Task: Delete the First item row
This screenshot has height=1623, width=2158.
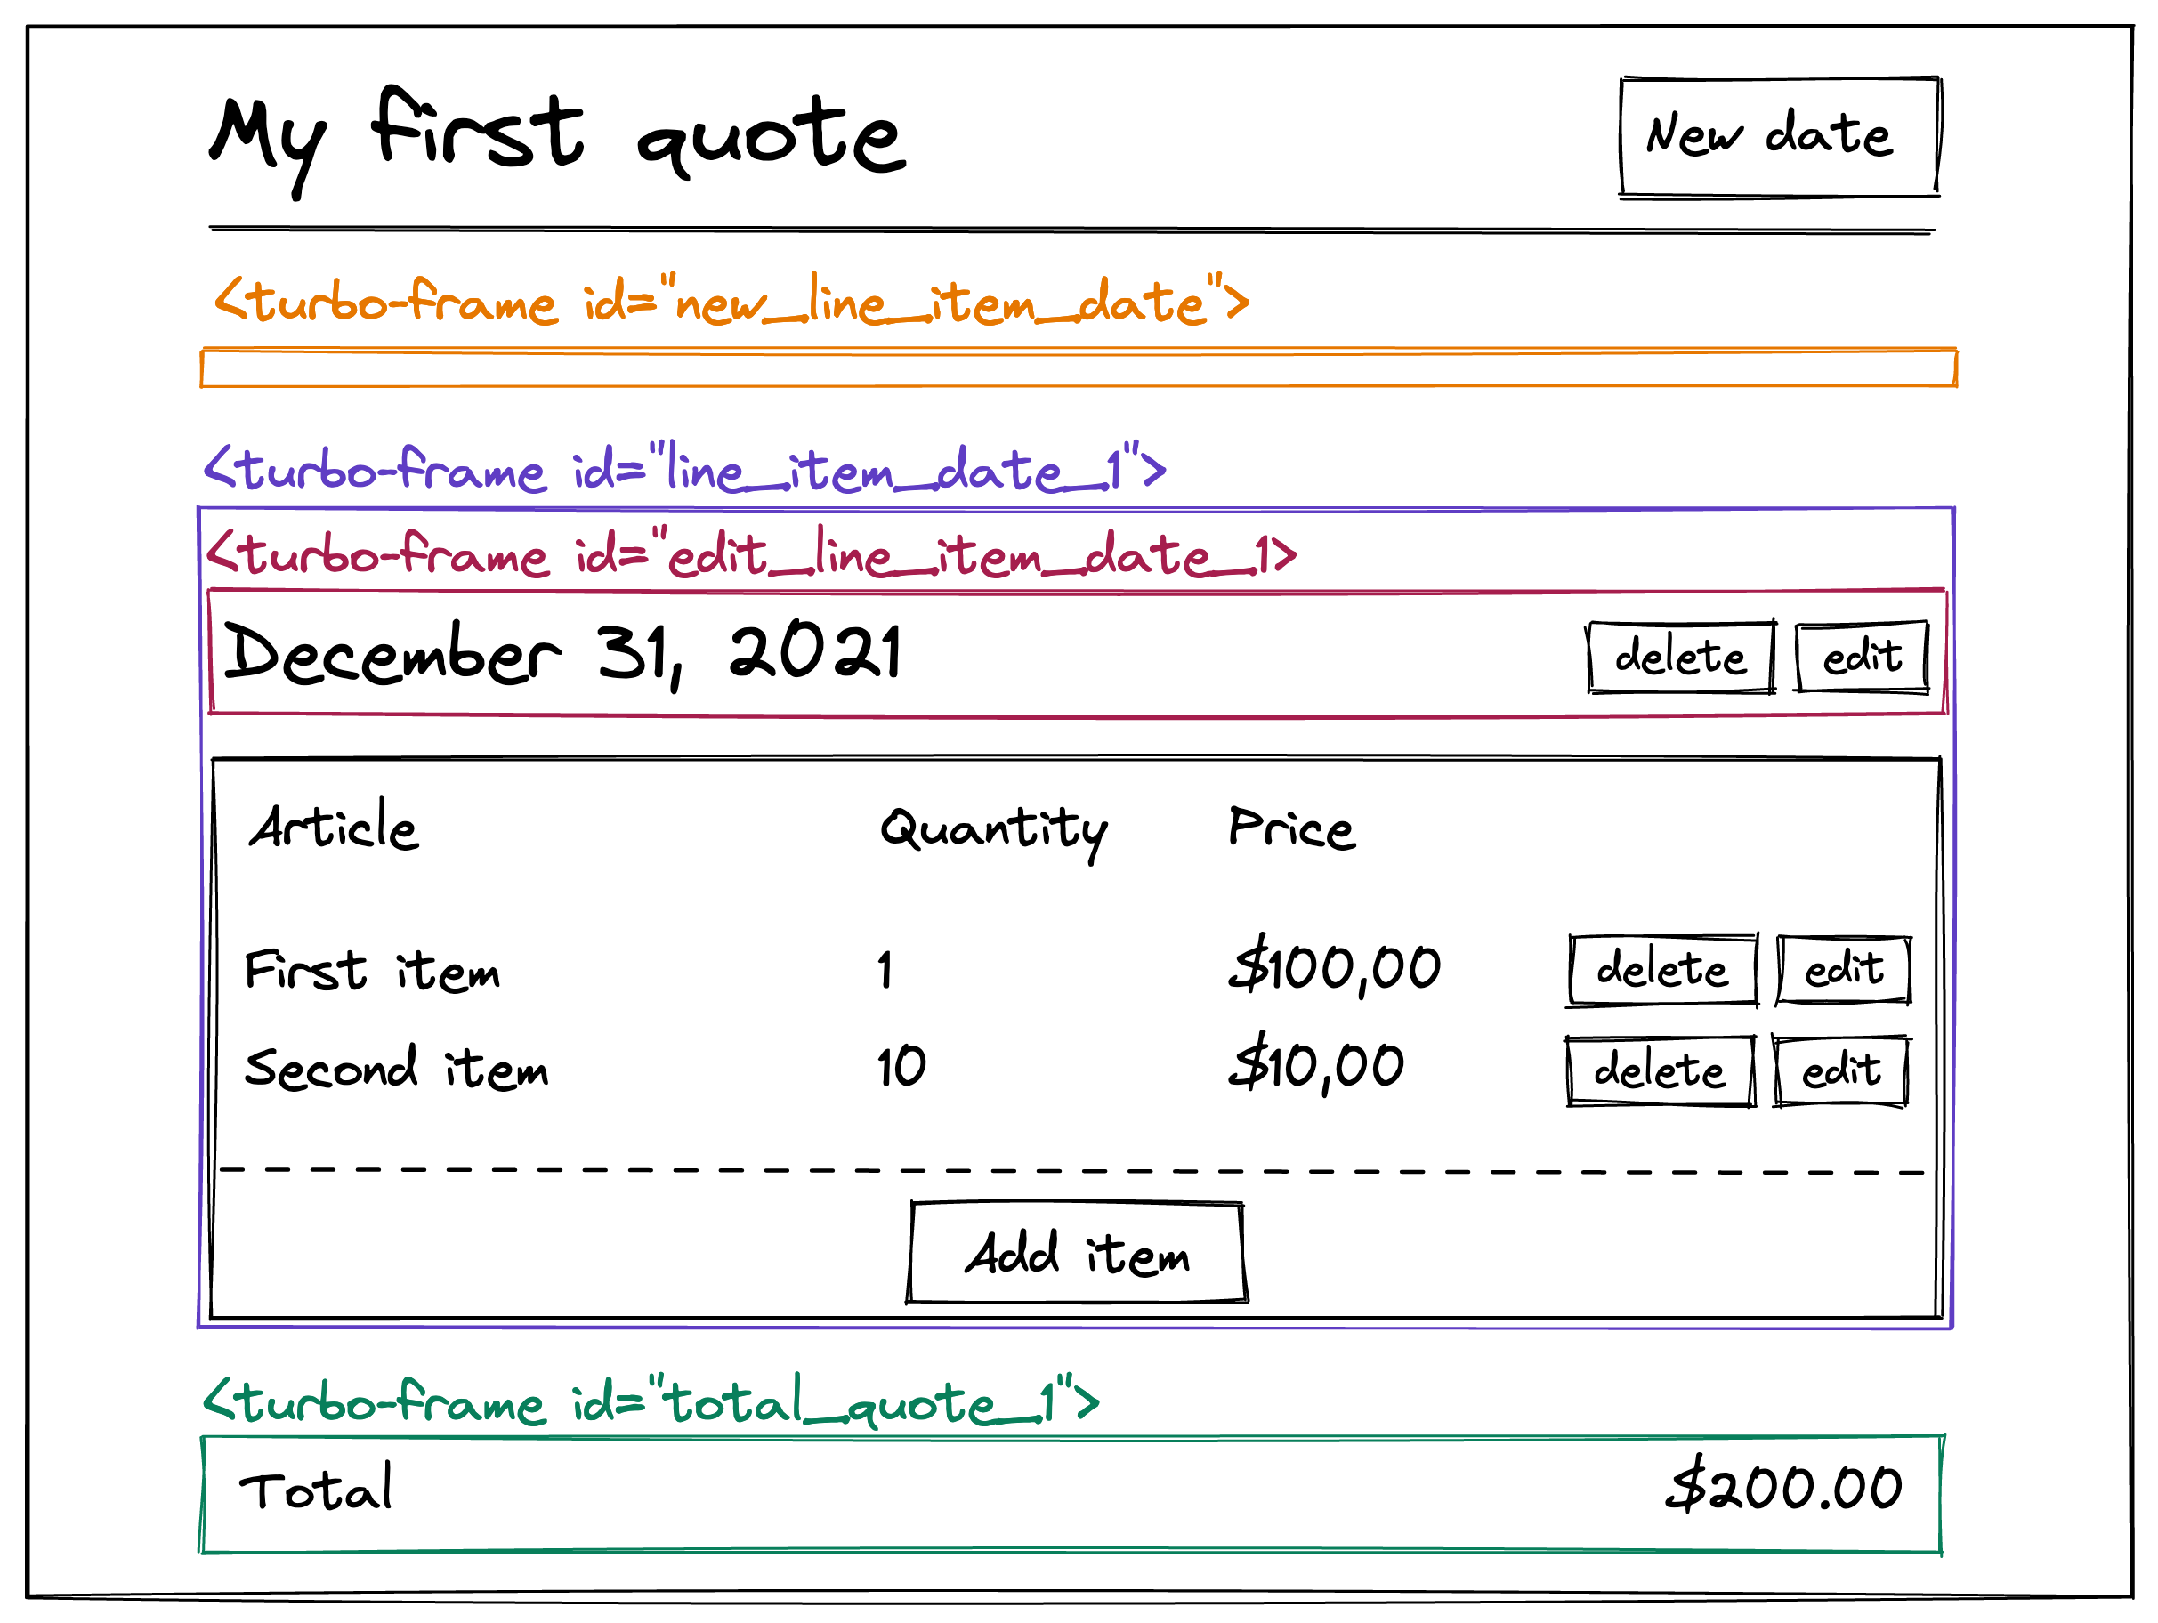Action: tap(1662, 970)
